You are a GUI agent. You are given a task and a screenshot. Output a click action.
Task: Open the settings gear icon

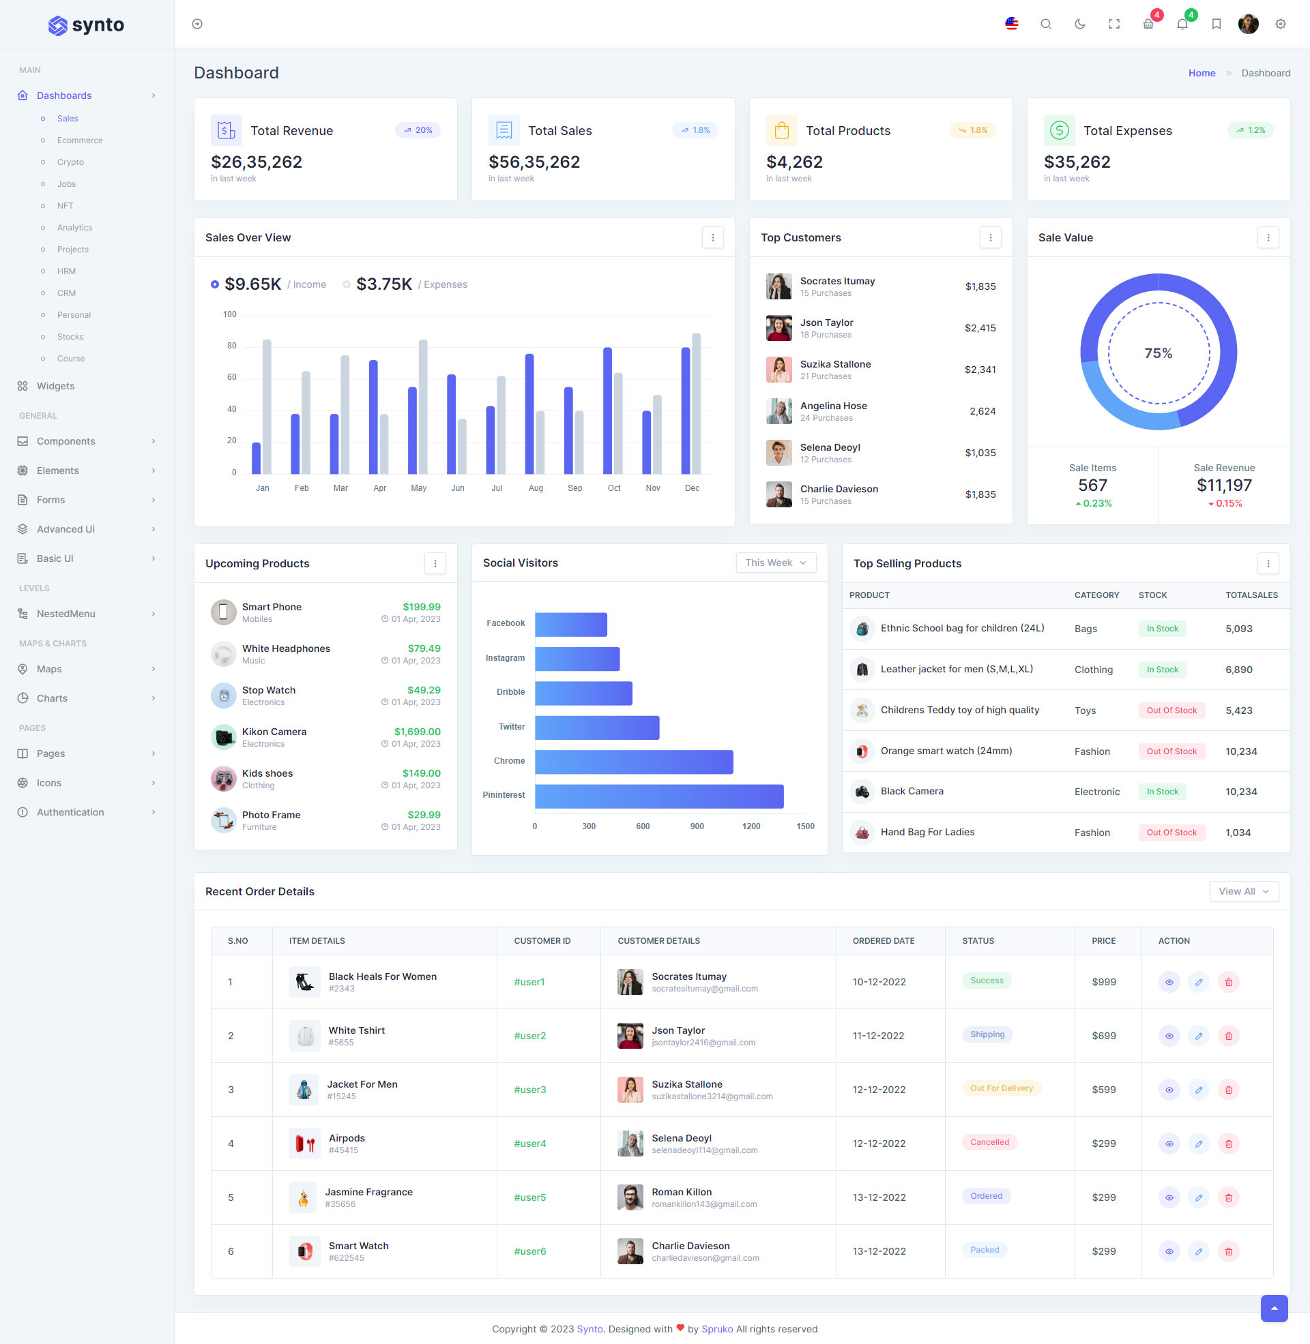pos(1280,24)
